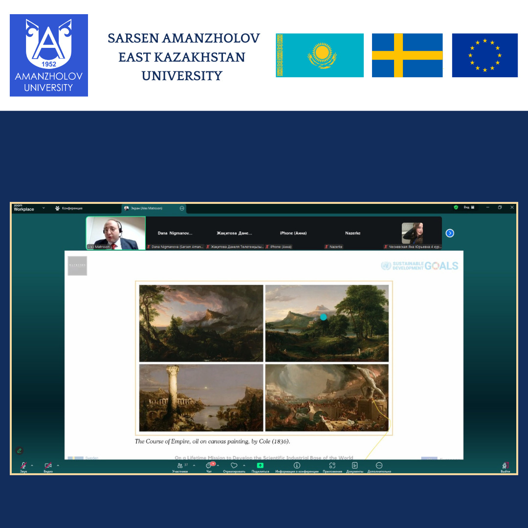The height and width of the screenshot is (528, 528).
Task: Show next participants with blue arrow
Action: point(450,233)
